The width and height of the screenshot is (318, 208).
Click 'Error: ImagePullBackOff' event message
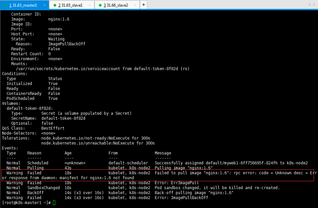tap(181, 198)
